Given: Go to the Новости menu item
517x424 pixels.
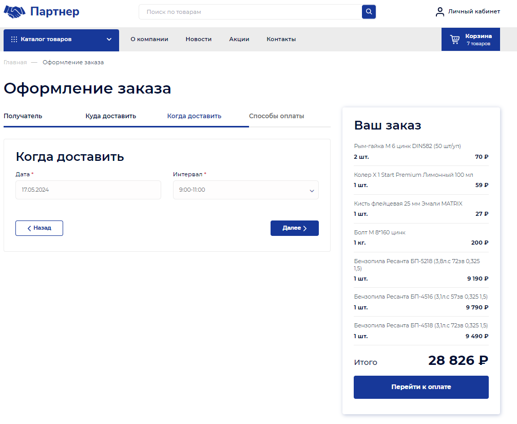Looking at the screenshot, I should point(199,40).
